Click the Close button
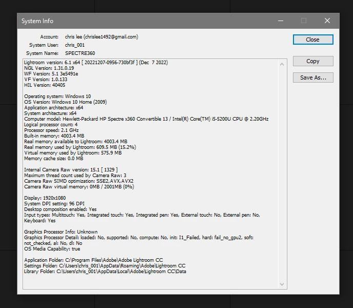353x308 pixels. click(x=313, y=40)
